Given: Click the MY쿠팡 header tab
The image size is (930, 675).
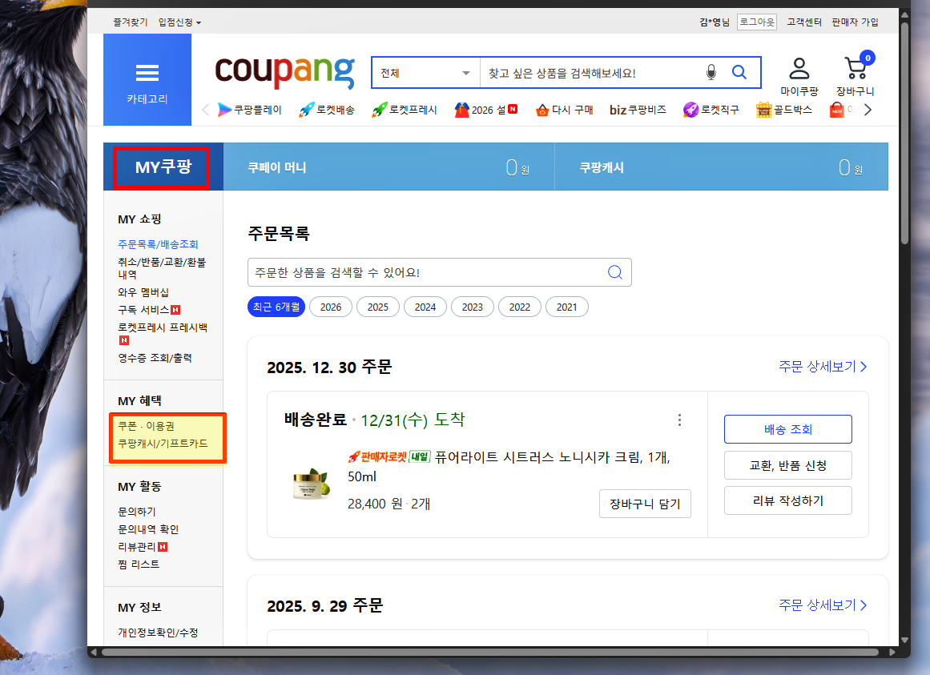Looking at the screenshot, I should [x=163, y=167].
